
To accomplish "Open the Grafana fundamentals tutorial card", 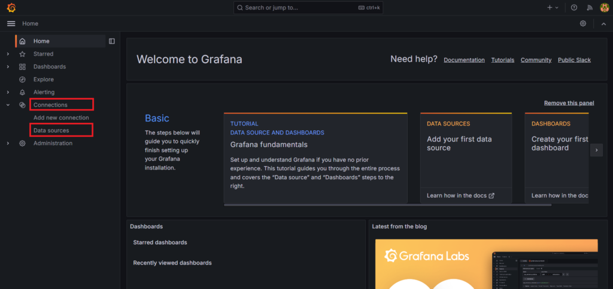I will [x=315, y=158].
